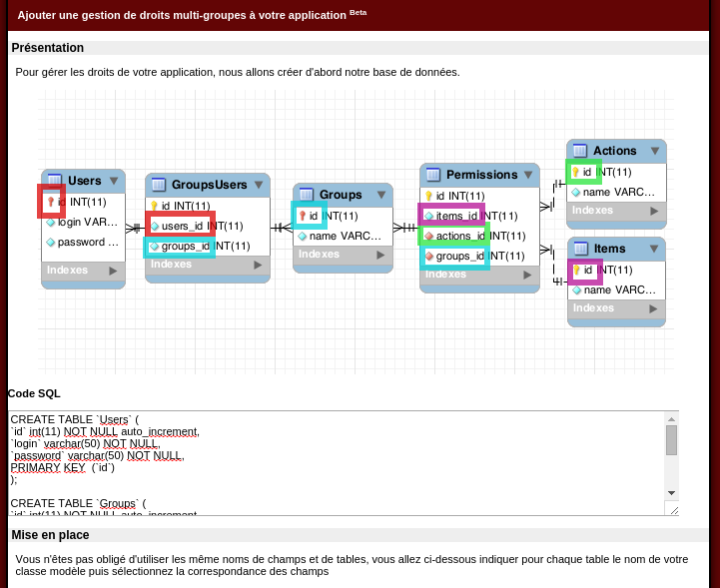Collapse the Permissions table header arrow
720x588 pixels.
(528, 175)
